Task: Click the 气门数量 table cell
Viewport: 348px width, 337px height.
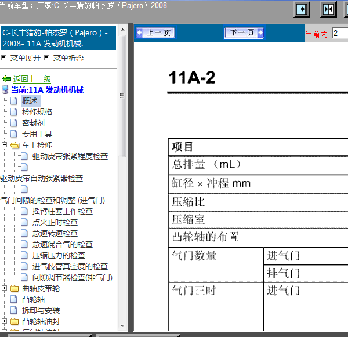Action: tap(216, 265)
